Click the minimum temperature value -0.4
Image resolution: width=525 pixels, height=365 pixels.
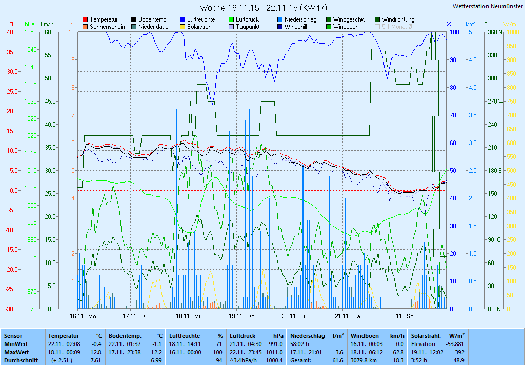click(x=96, y=344)
